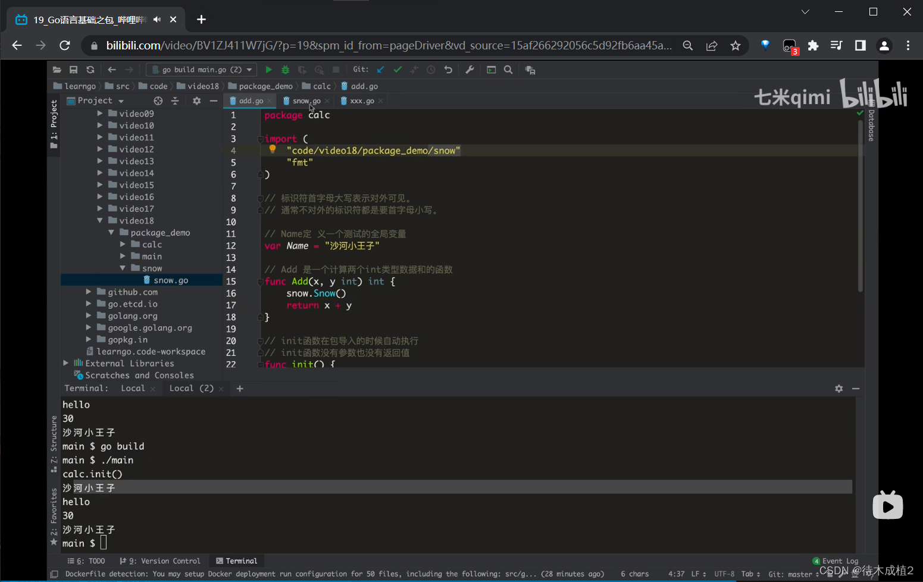This screenshot has height=582, width=923.
Task: Navigate back with IDE back arrow
Action: (x=112, y=70)
